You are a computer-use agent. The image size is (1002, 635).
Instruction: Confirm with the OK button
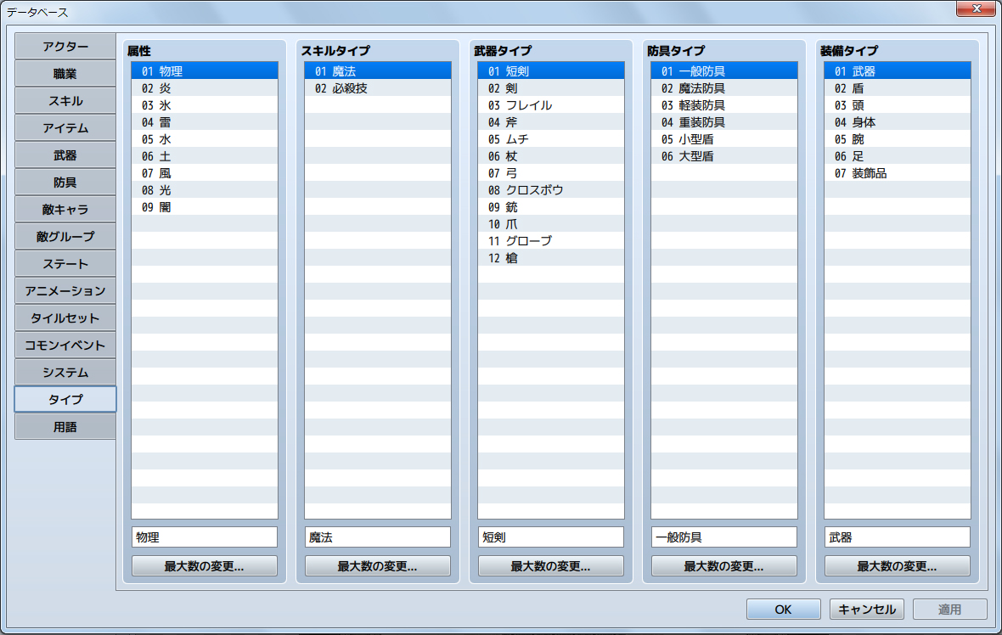(784, 610)
